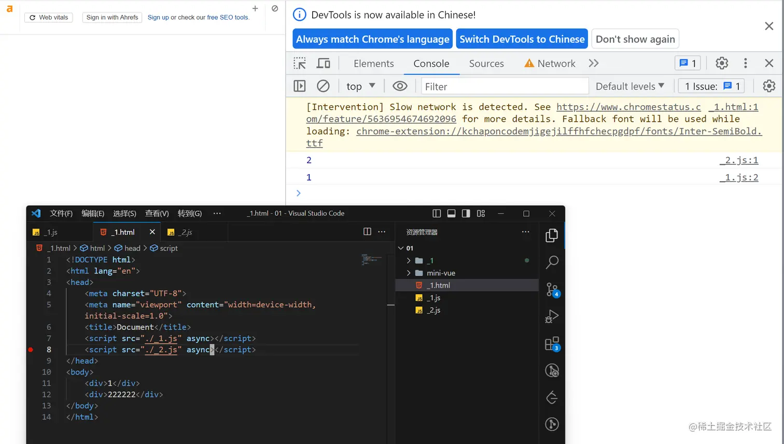Open the Search activity bar icon
Screen dimensions: 784x444
[x=552, y=262]
